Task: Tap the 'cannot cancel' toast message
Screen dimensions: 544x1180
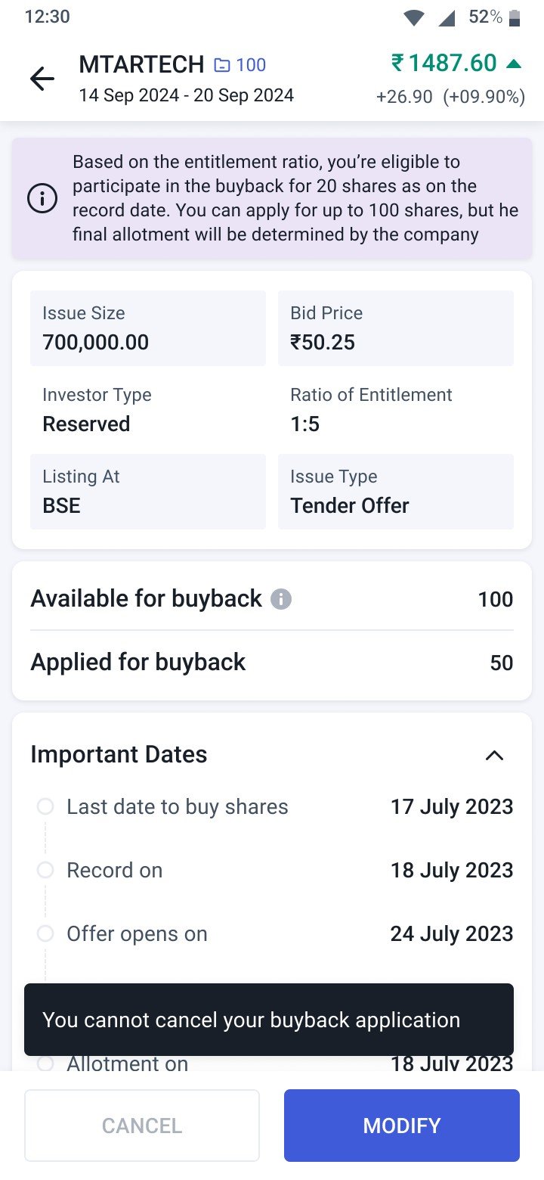Action: [269, 1020]
